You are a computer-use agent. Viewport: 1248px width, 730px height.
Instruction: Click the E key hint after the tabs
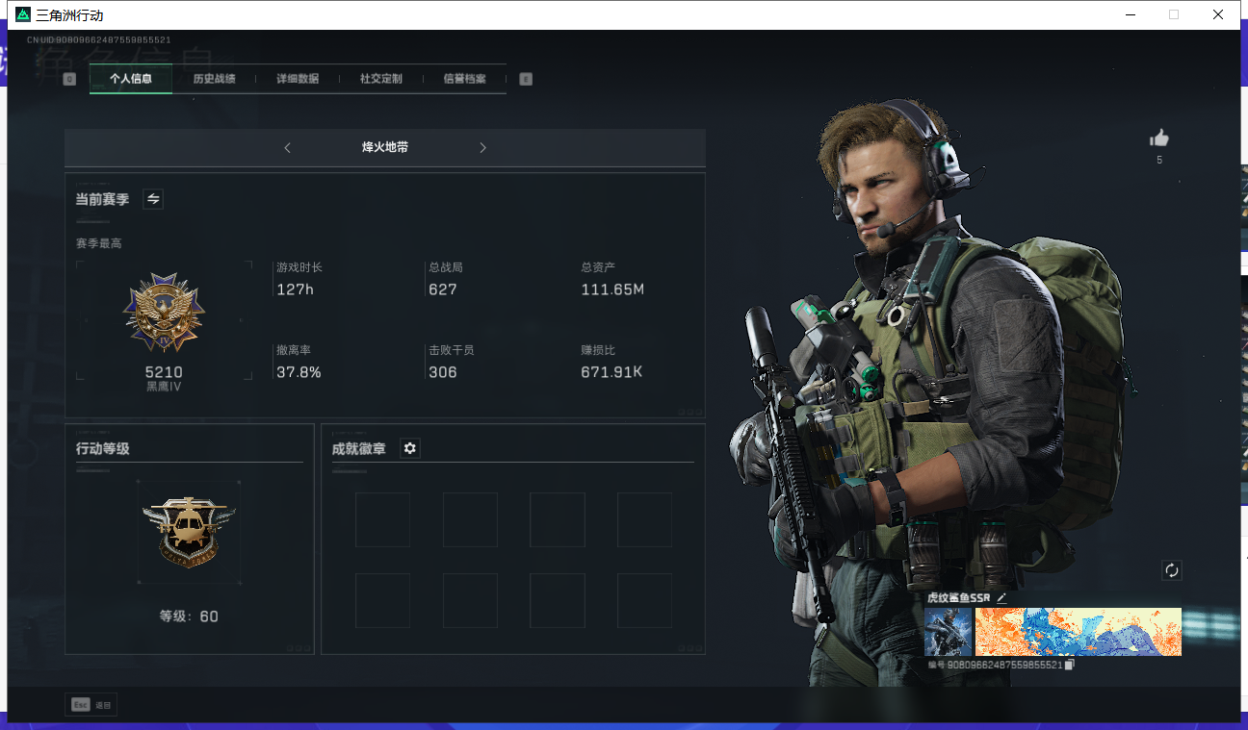point(526,79)
